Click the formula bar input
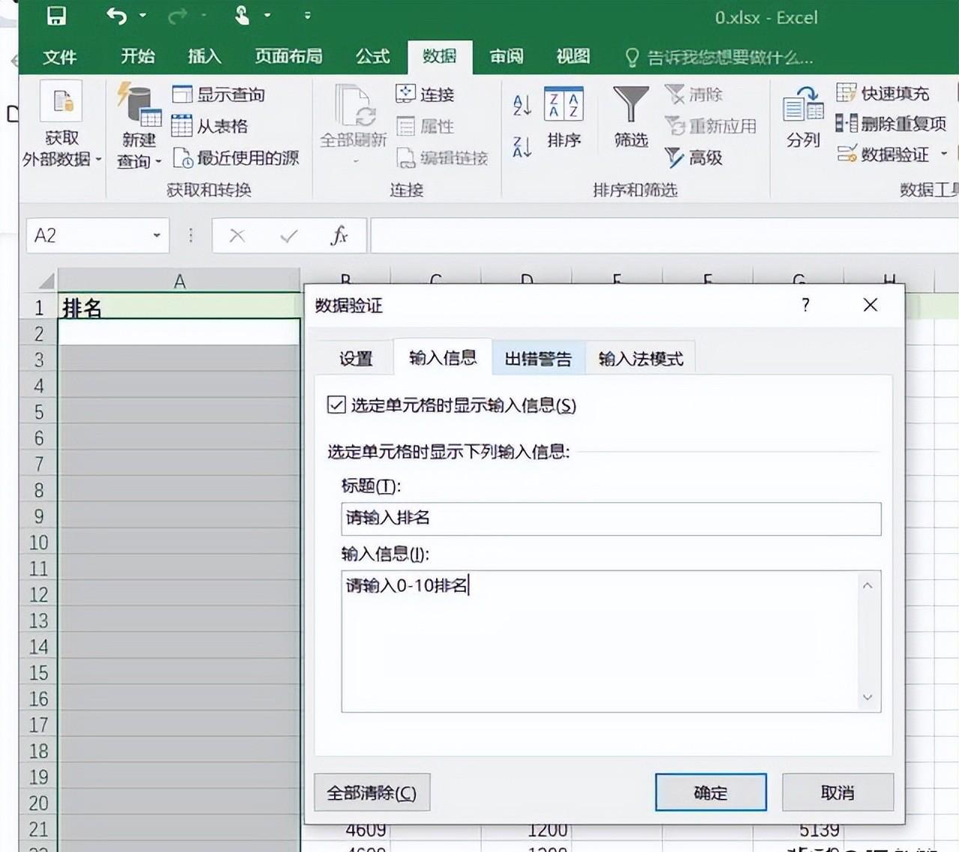This screenshot has width=959, height=852. (664, 236)
